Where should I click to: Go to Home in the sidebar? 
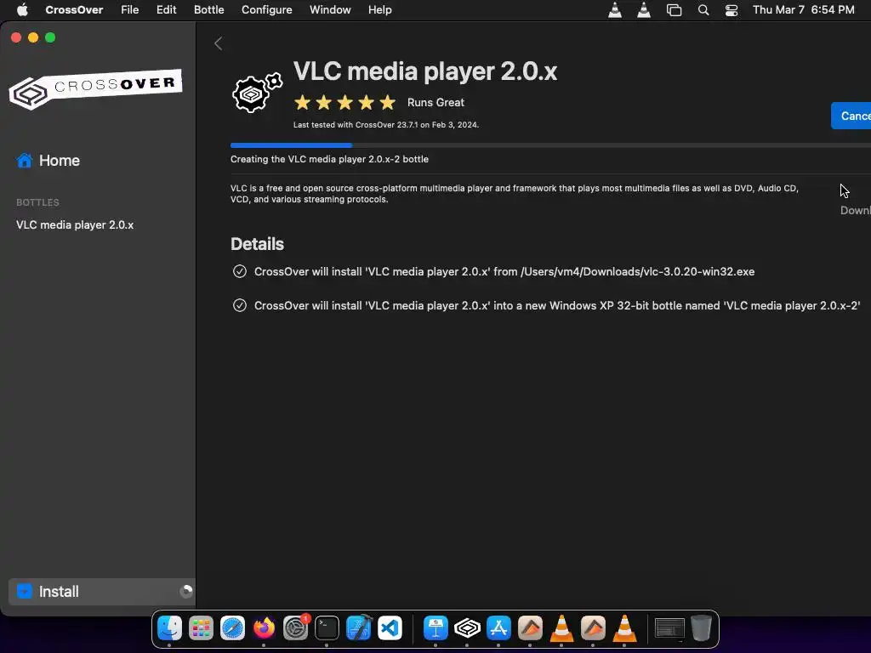click(60, 161)
